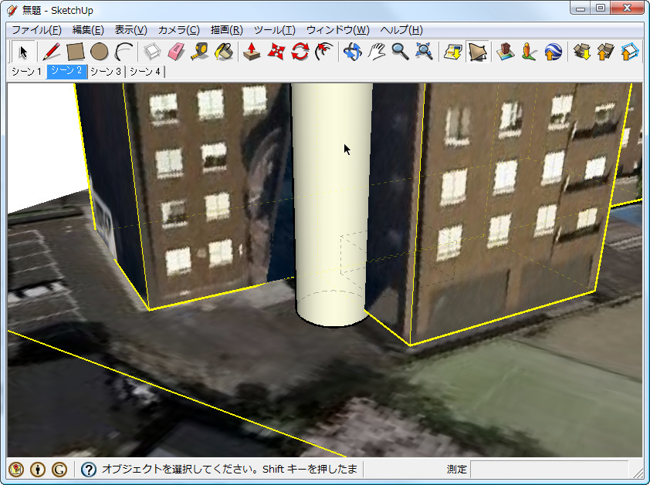
Task: Click the Get Models download icon
Action: coord(581,52)
